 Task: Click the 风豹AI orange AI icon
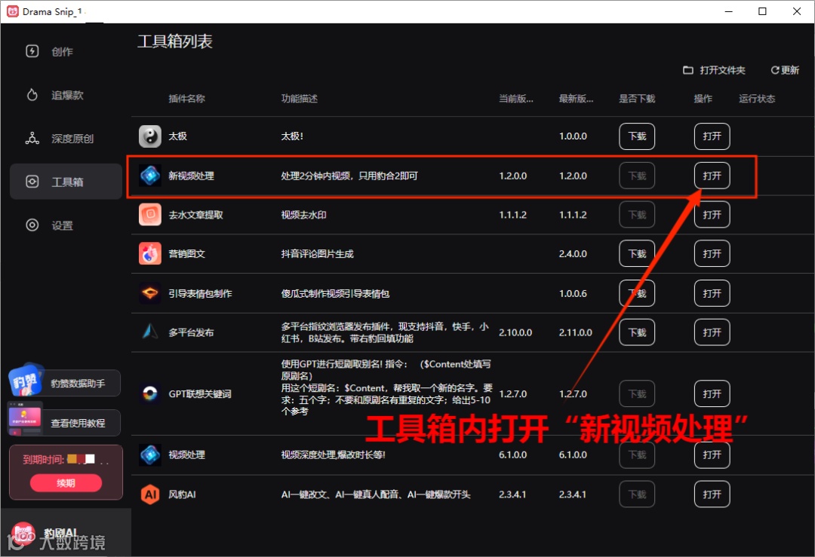pyautogui.click(x=150, y=494)
